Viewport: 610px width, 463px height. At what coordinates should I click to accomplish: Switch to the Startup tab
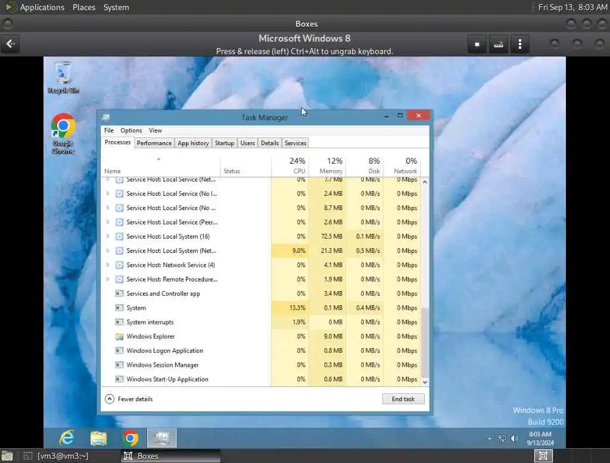coord(225,143)
